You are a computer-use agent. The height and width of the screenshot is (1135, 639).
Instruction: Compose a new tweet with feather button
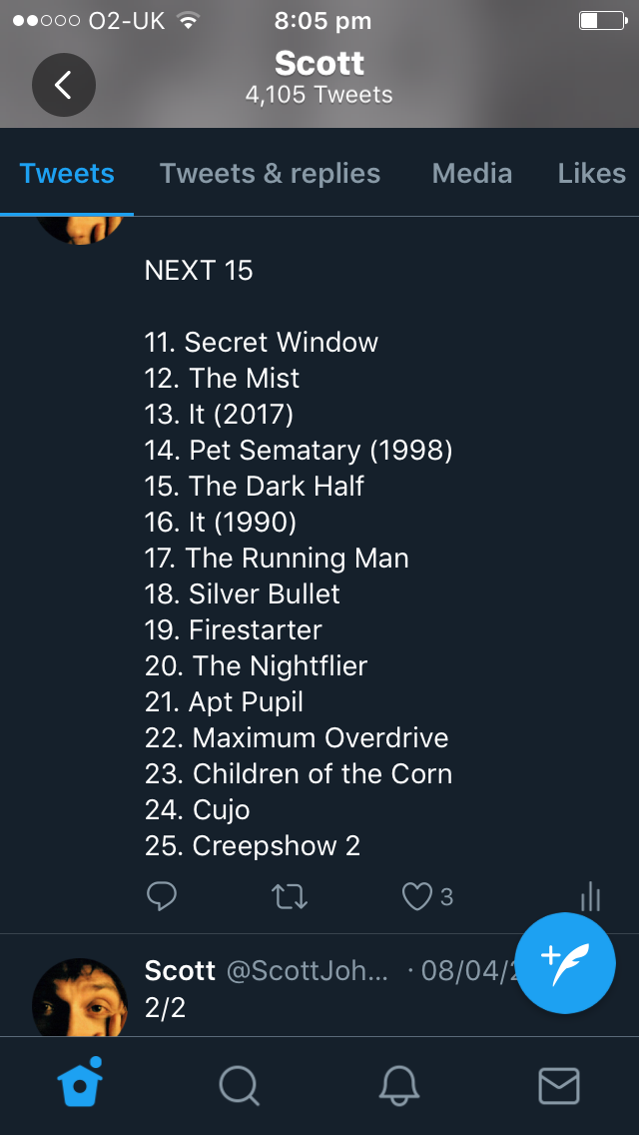[x=567, y=964]
